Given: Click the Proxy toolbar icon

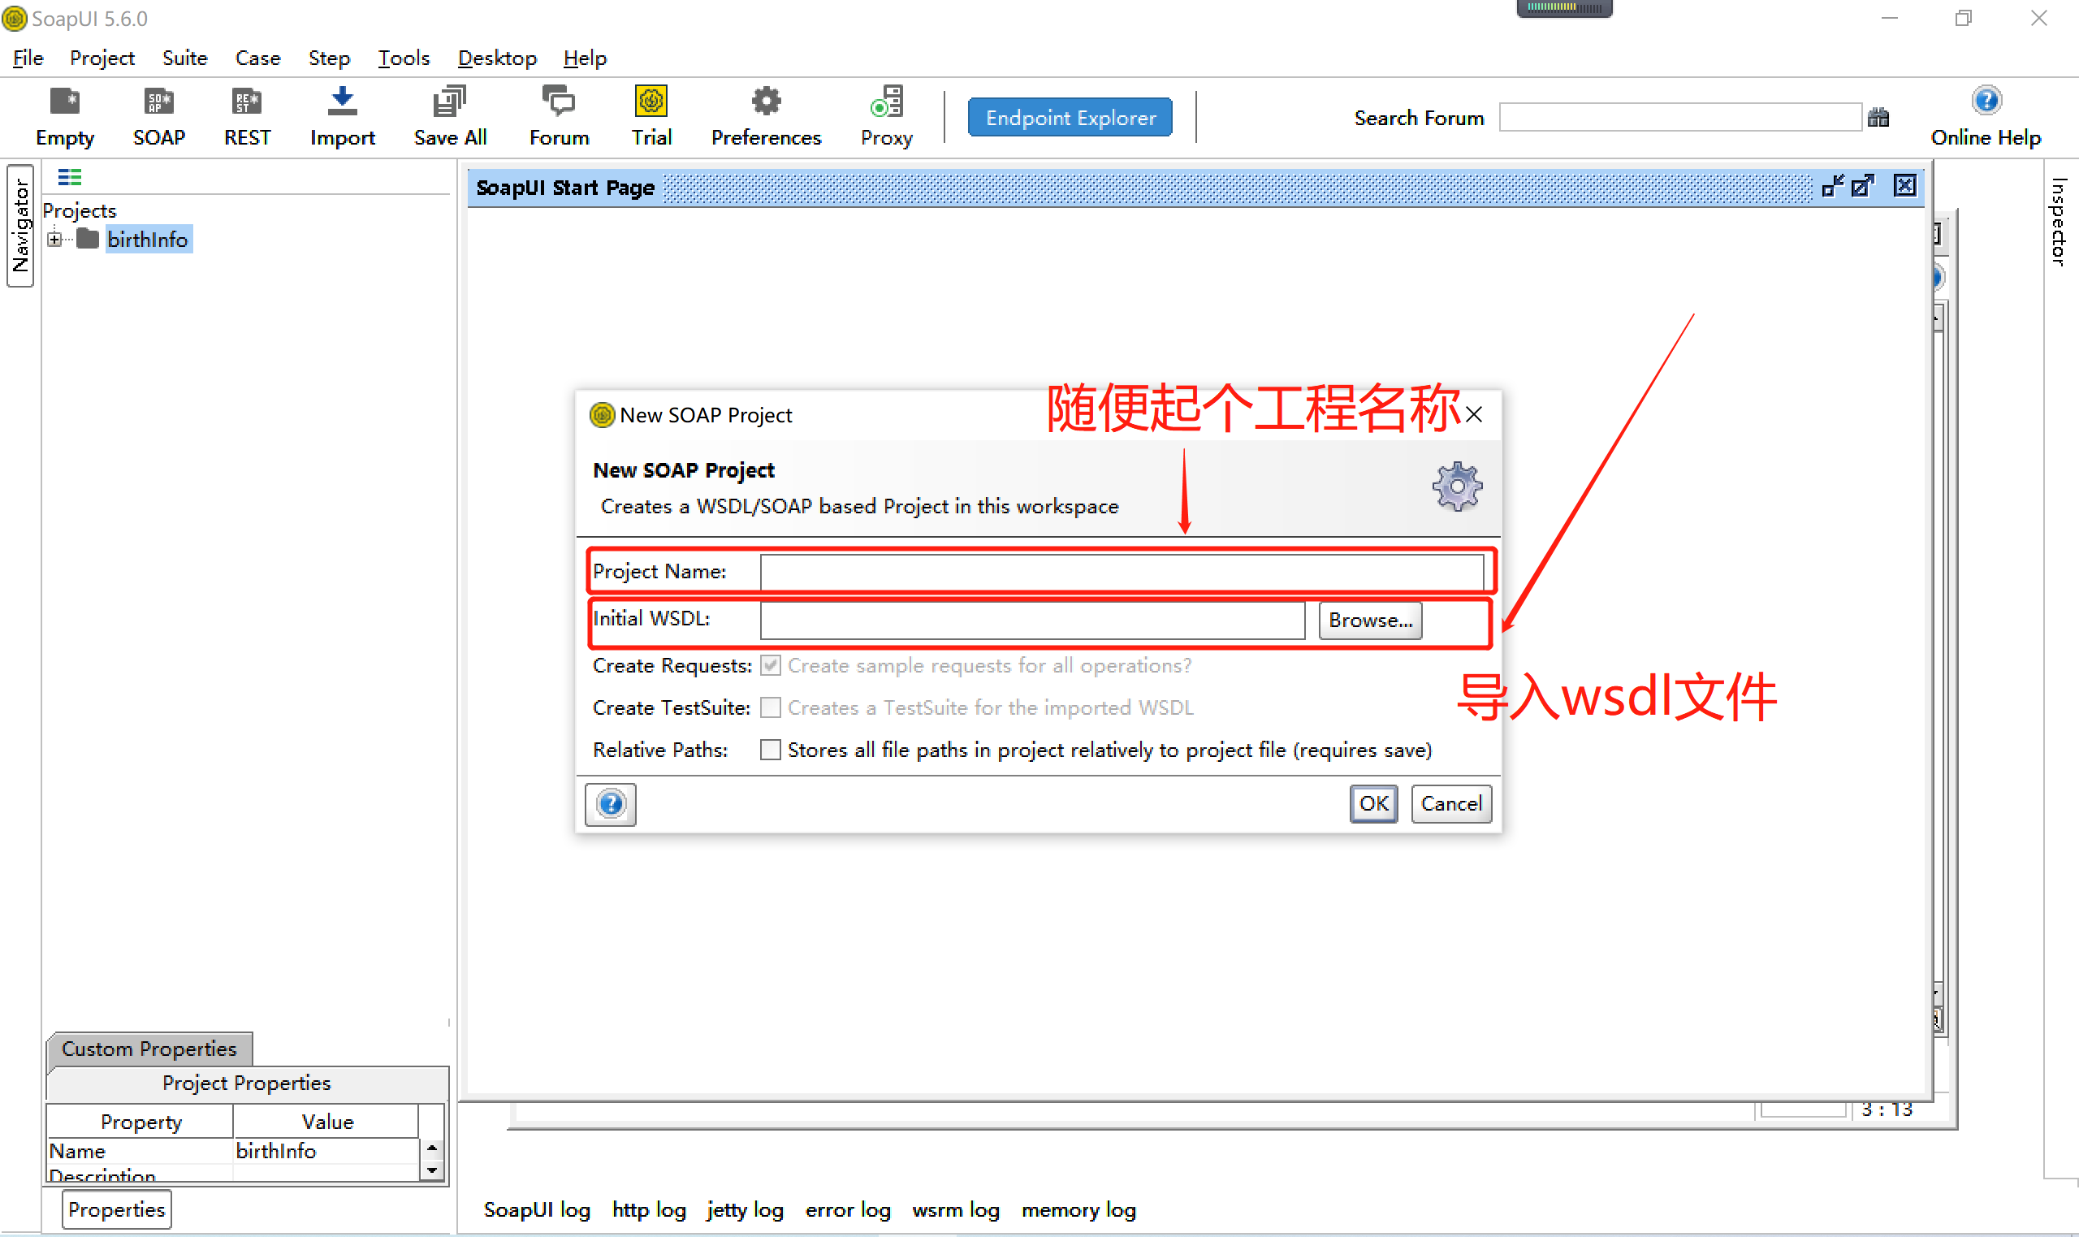Looking at the screenshot, I should (887, 102).
